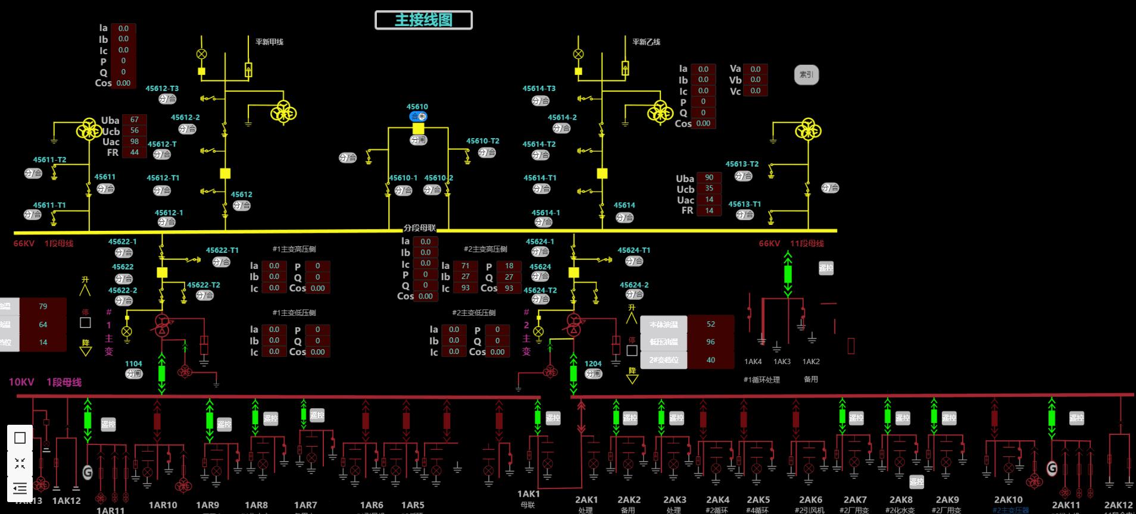Viewport: 1136px width, 514px height.
Task: Click the 索引 index button
Action: (807, 75)
